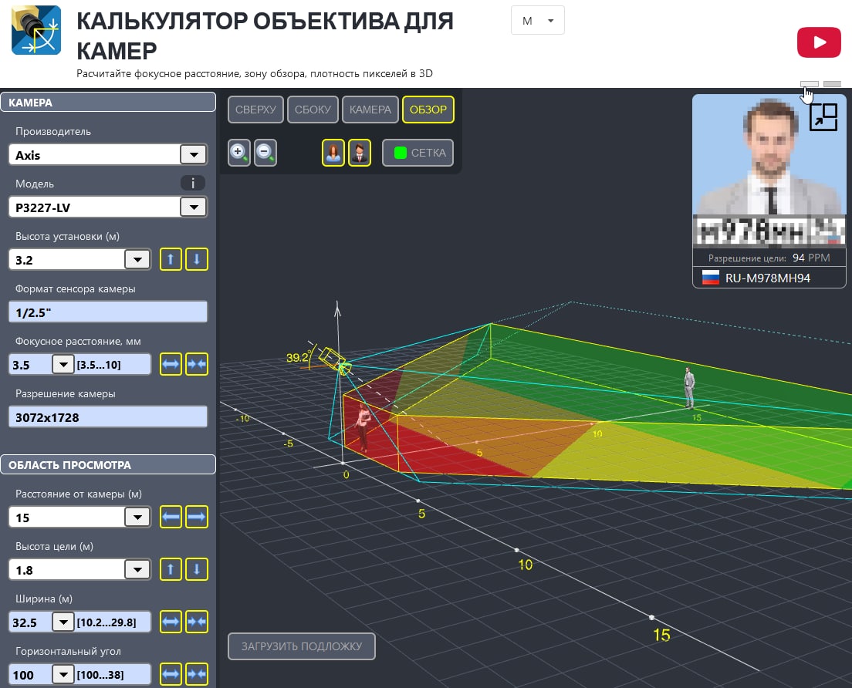Open horizontal angle 100 dropdown arrow
Viewport: 852px width, 688px height.
point(63,674)
